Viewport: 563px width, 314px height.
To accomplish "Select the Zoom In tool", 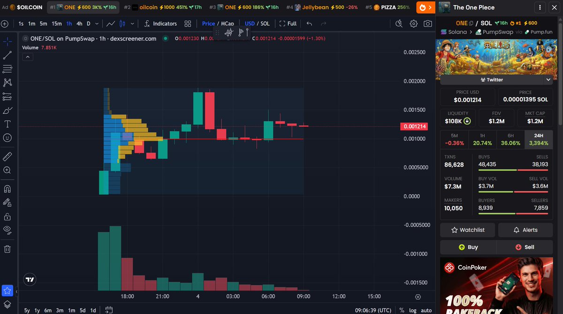I will point(8,170).
